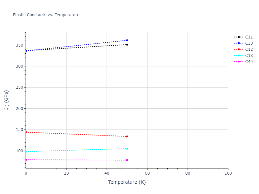Screen dimensions: 259x194
Task: Click the cyan C13 marker at 0 K
Action: (26, 151)
